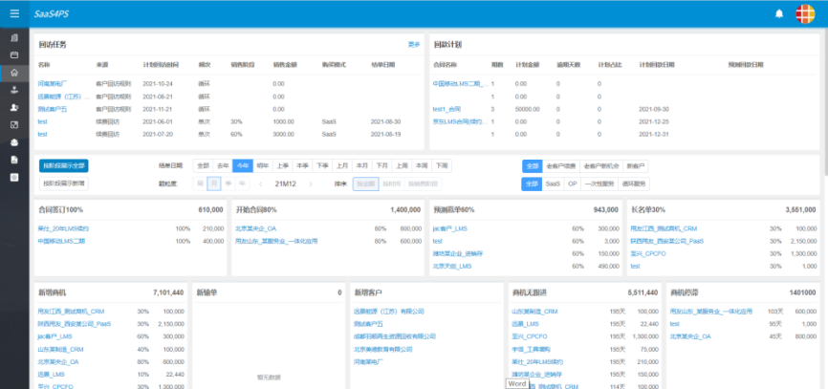The height and width of the screenshot is (389, 828).
Task: Select 本季 in the 结单日期 filter
Action: pos(302,165)
